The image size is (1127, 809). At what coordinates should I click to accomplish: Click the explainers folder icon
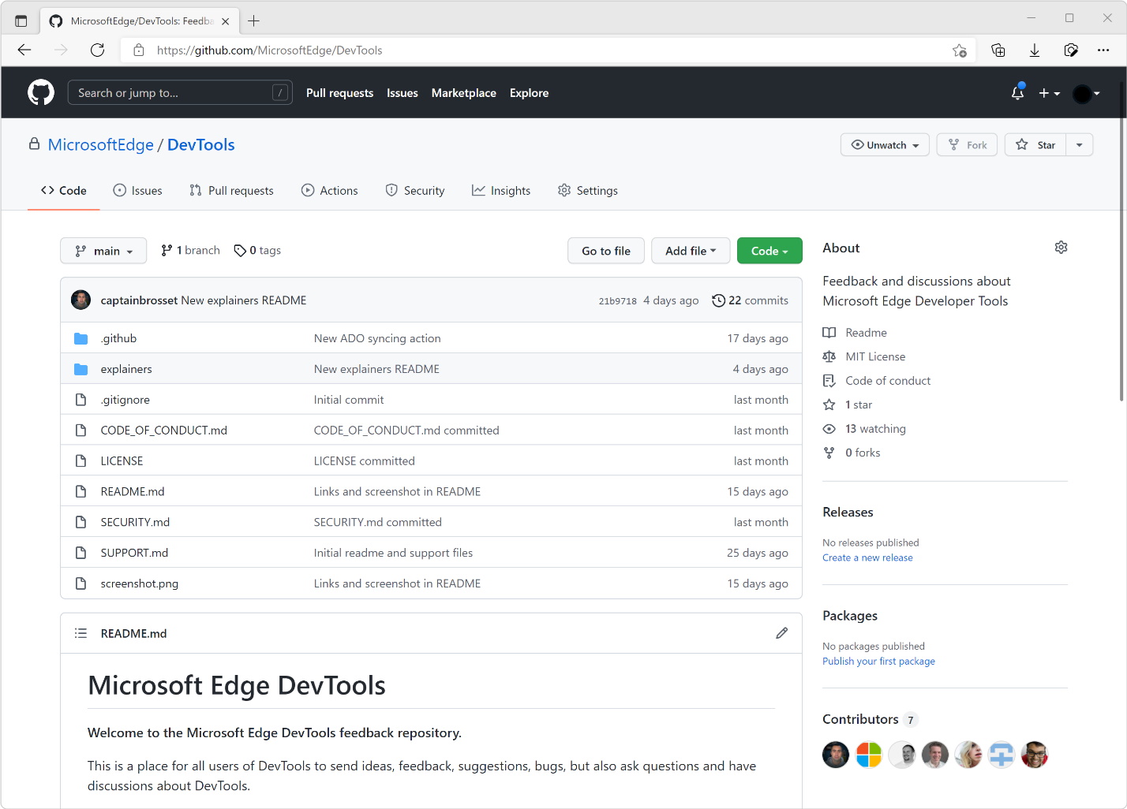(80, 368)
